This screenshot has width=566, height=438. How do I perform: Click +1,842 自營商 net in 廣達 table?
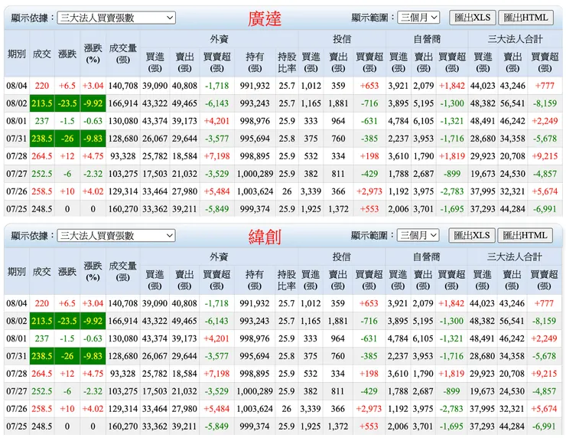[x=451, y=86]
